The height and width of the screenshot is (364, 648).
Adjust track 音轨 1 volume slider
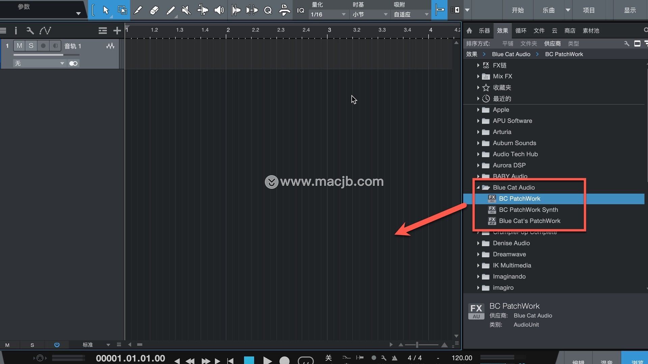47,55
